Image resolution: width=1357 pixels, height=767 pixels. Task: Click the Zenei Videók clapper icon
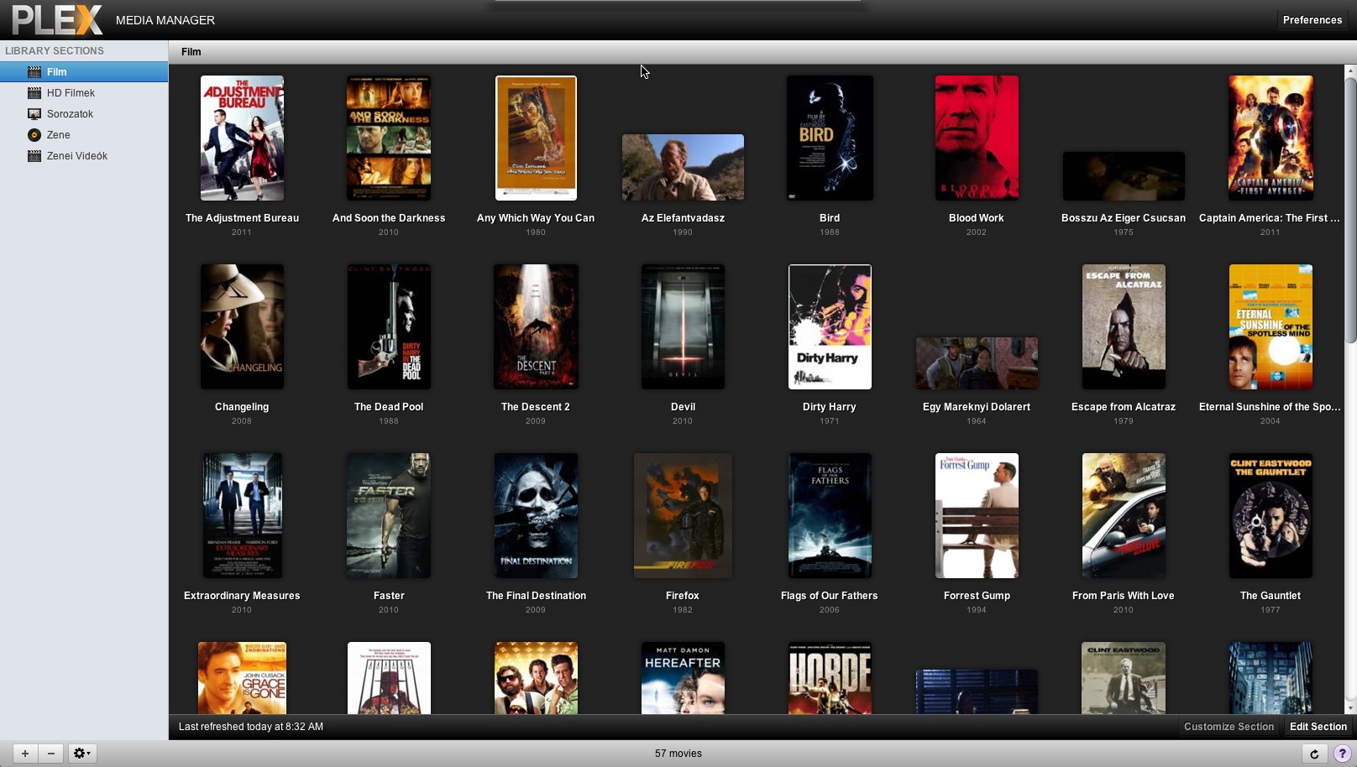click(34, 156)
